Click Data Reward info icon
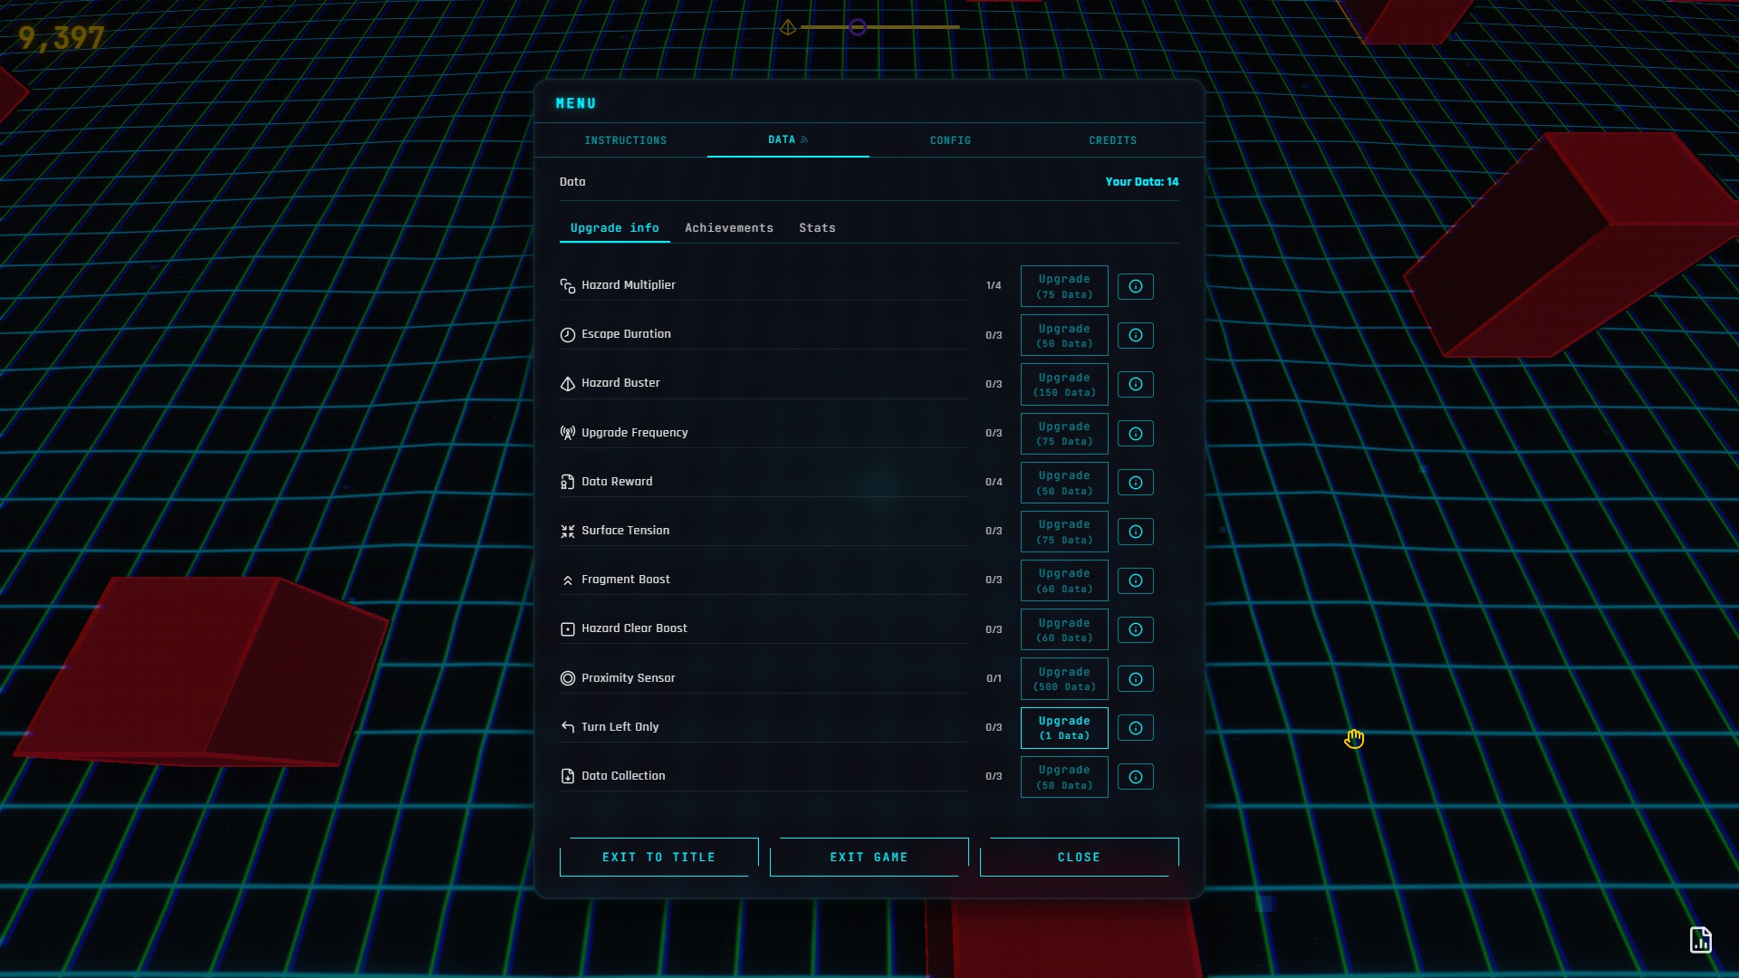The width and height of the screenshot is (1739, 978). pyautogui.click(x=1135, y=483)
